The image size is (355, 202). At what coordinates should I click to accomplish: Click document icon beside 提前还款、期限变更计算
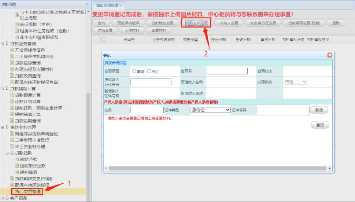click(12, 108)
